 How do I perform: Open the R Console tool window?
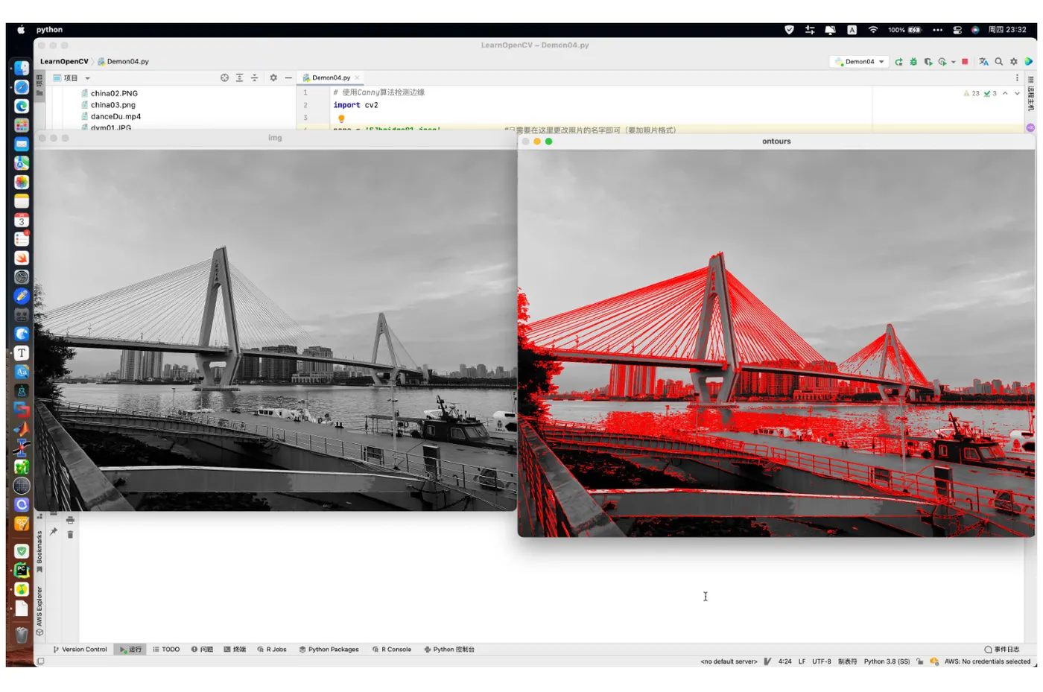click(x=392, y=650)
